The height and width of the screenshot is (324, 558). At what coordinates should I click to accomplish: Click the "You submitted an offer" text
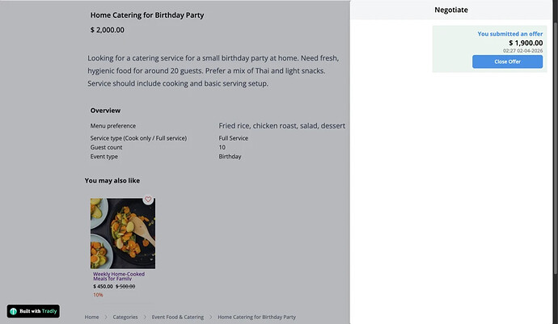(x=509, y=34)
